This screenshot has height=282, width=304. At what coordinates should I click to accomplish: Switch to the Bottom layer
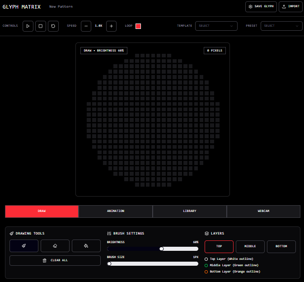pyautogui.click(x=281, y=246)
